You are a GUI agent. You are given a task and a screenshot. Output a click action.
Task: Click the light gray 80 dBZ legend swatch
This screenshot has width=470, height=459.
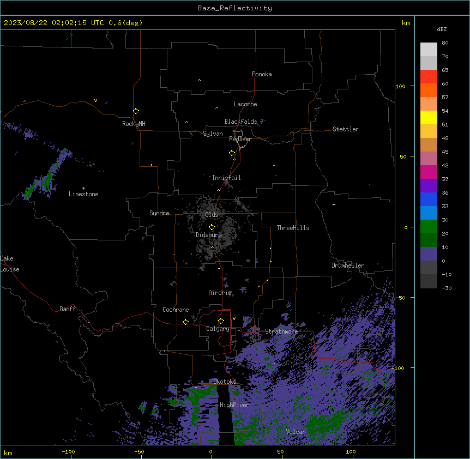(x=429, y=50)
